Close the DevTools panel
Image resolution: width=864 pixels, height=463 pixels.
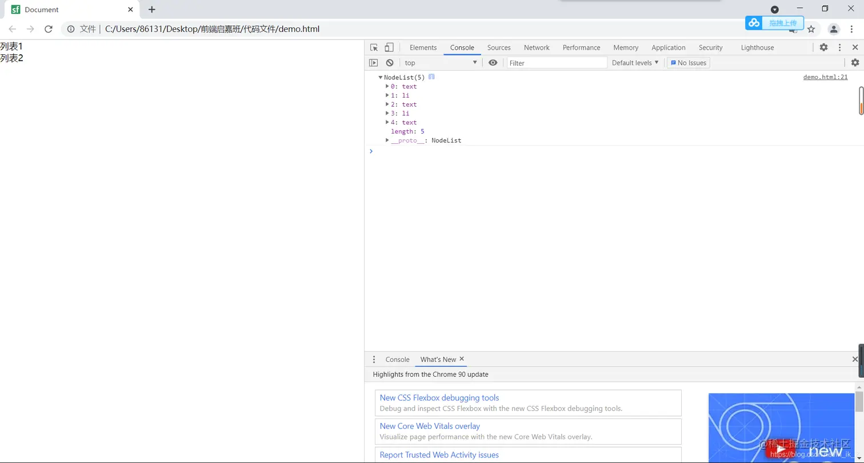click(855, 47)
